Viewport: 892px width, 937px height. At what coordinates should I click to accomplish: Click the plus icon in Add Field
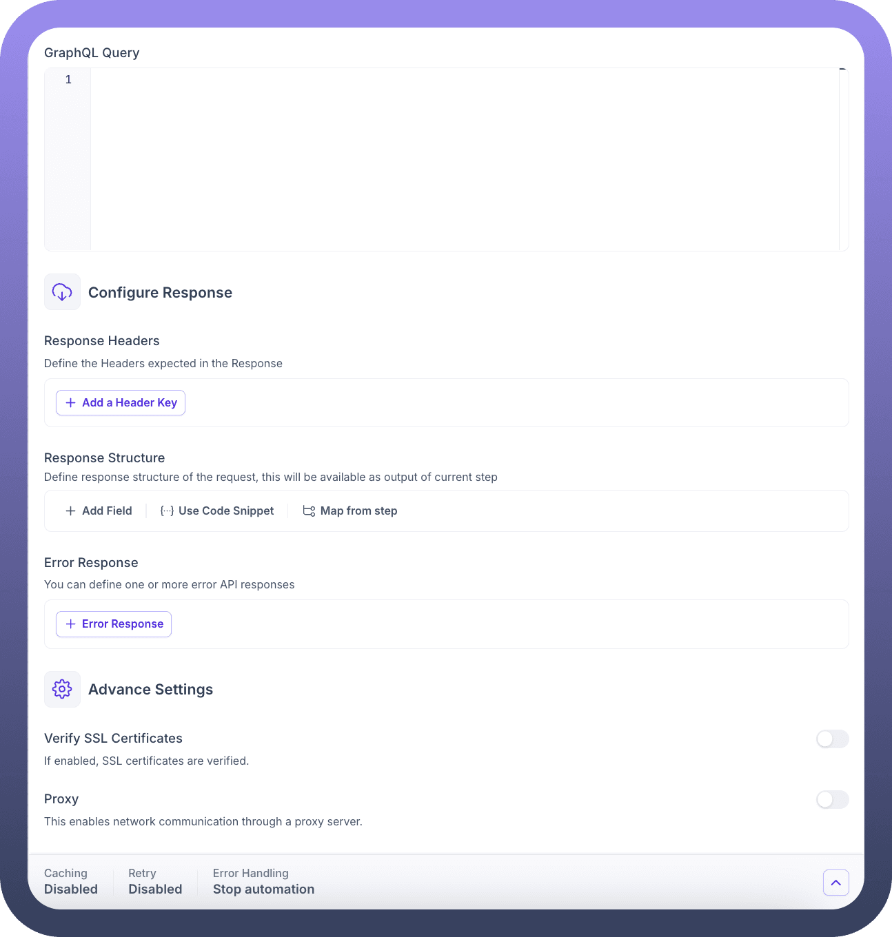(70, 511)
